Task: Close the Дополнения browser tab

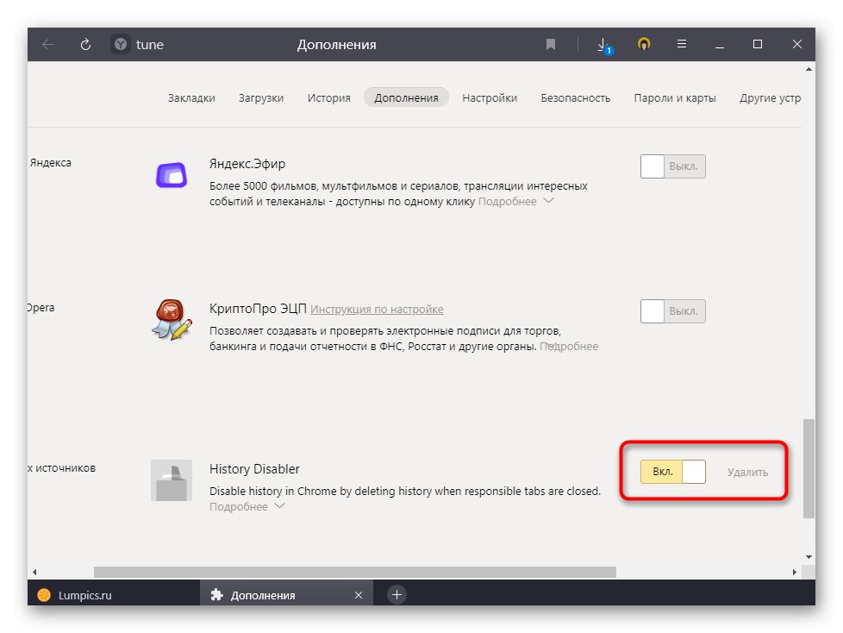Action: (x=359, y=595)
